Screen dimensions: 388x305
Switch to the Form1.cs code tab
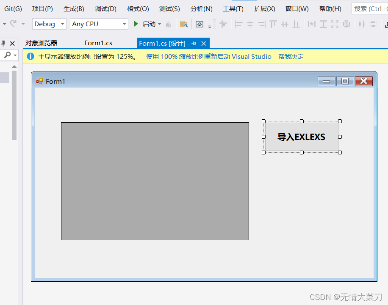(x=98, y=43)
